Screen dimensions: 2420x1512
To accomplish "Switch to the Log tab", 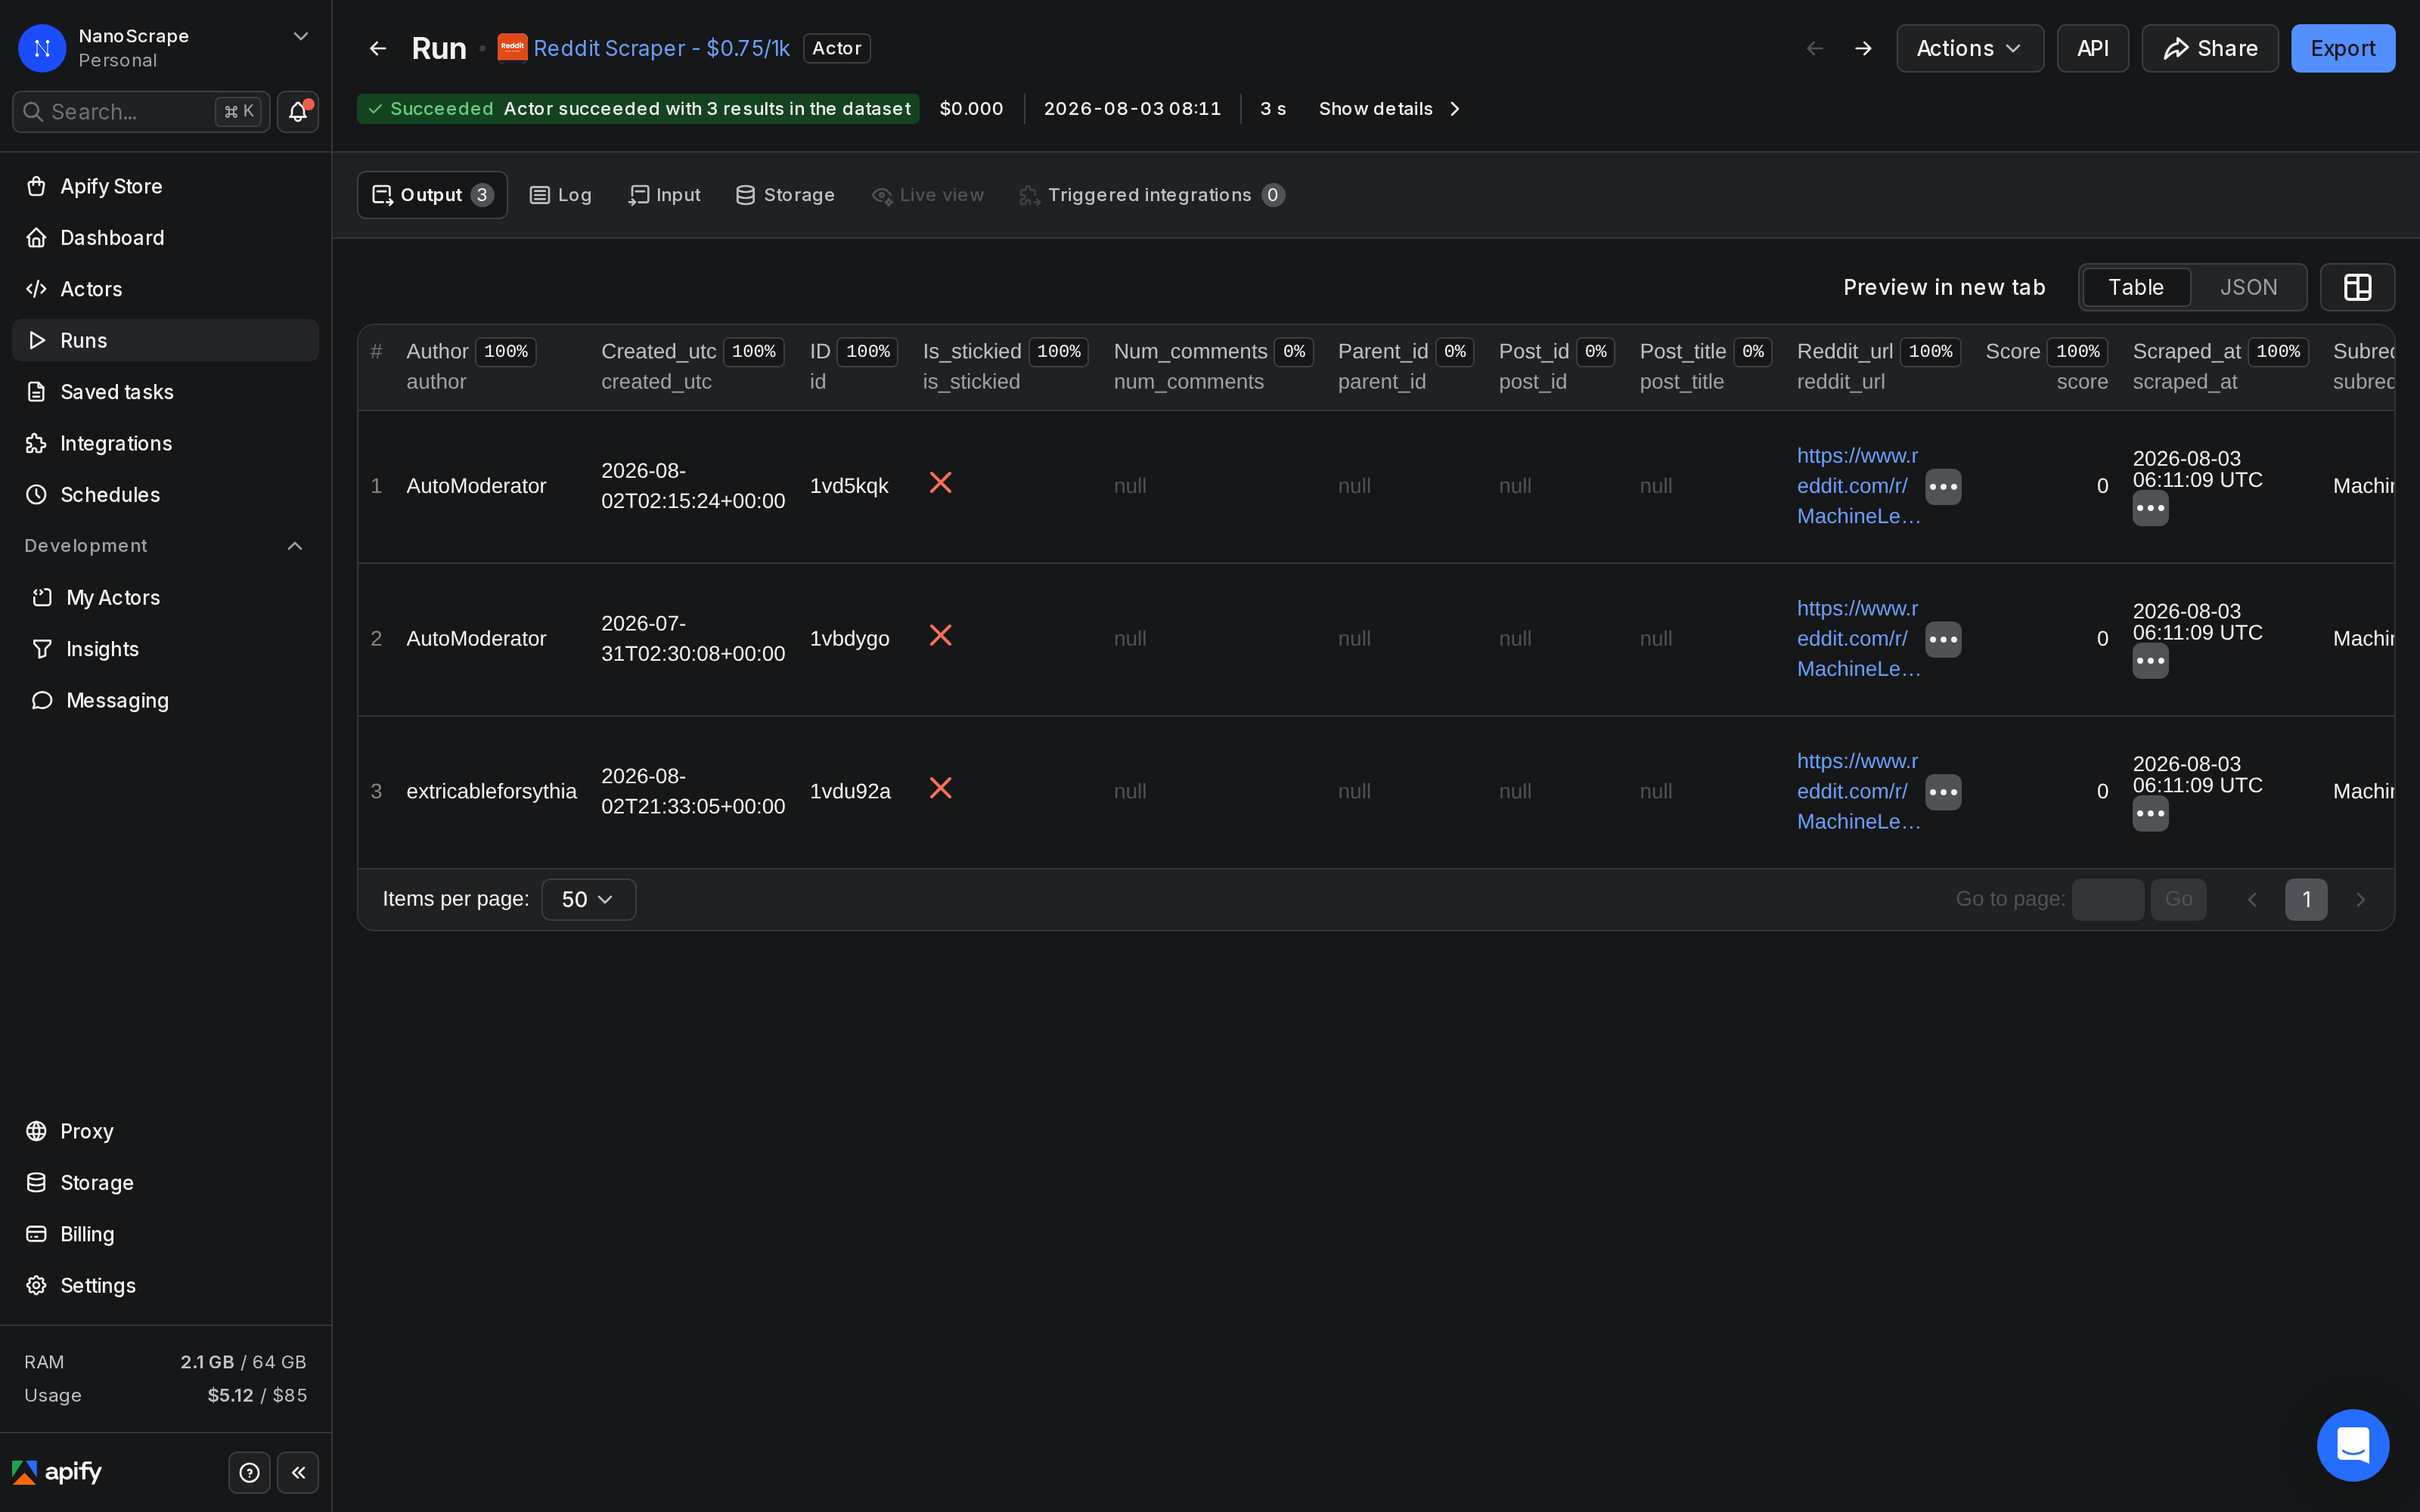I will coord(561,195).
